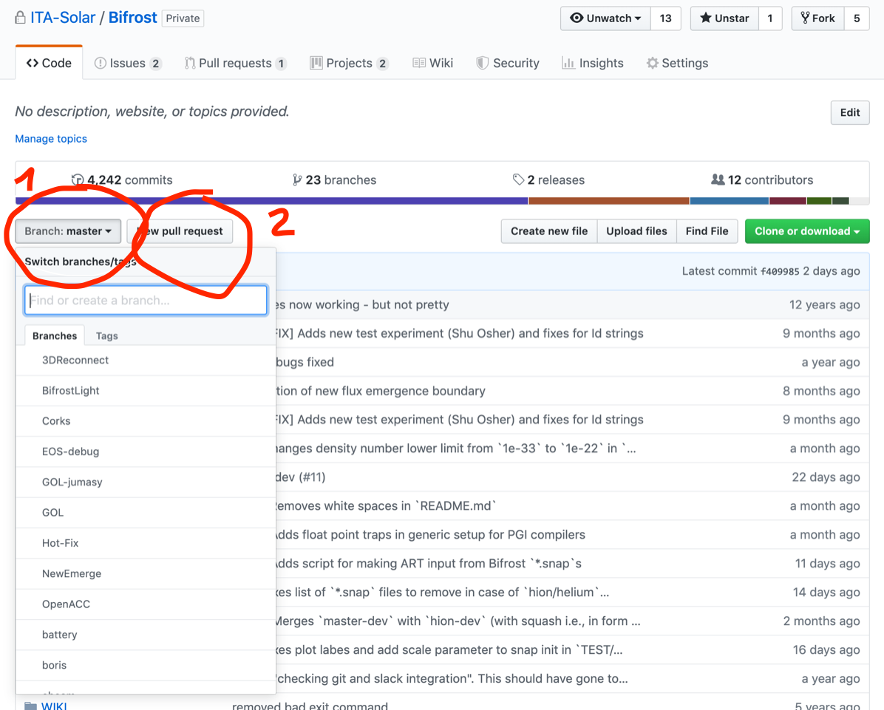Open the Unwatch dropdown menu
Image resolution: width=884 pixels, height=710 pixels.
[605, 18]
